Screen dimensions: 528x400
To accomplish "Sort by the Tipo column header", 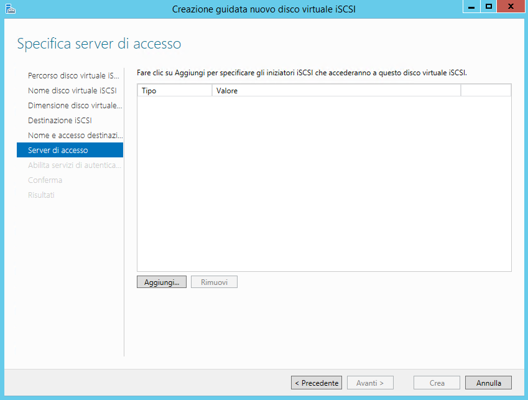I will 175,91.
